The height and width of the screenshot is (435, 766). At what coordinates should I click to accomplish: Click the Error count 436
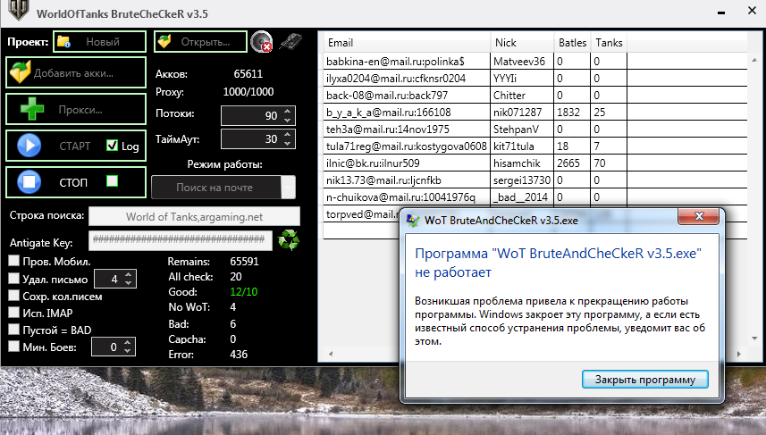(239, 355)
